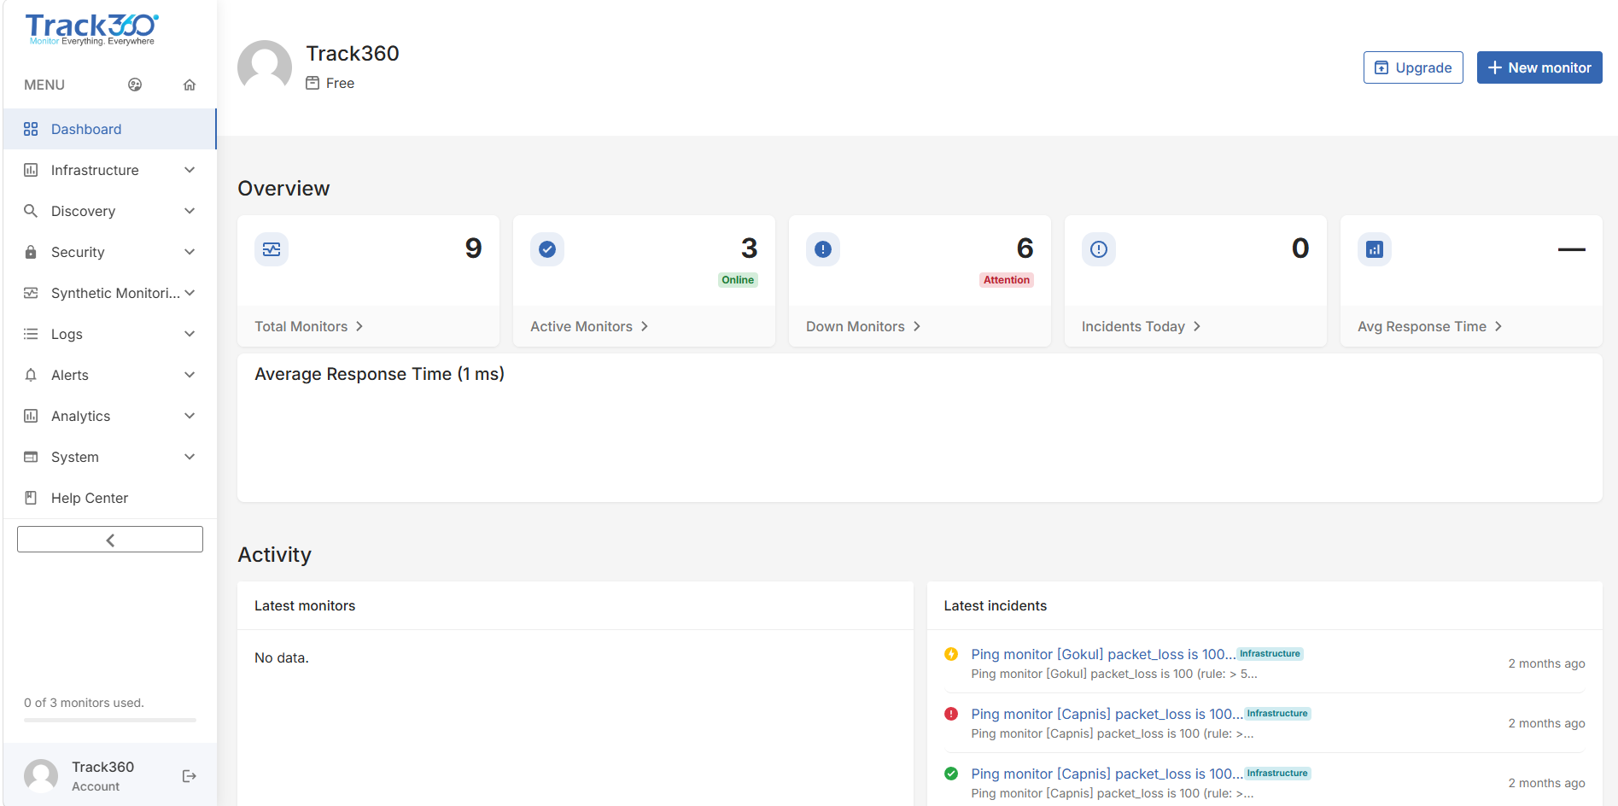Click the monitors usage progress bar
This screenshot has height=806, width=1618.
coord(110,721)
